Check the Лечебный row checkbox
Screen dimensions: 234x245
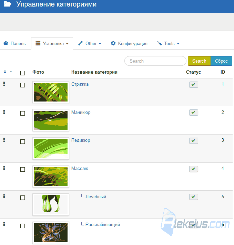point(22,198)
